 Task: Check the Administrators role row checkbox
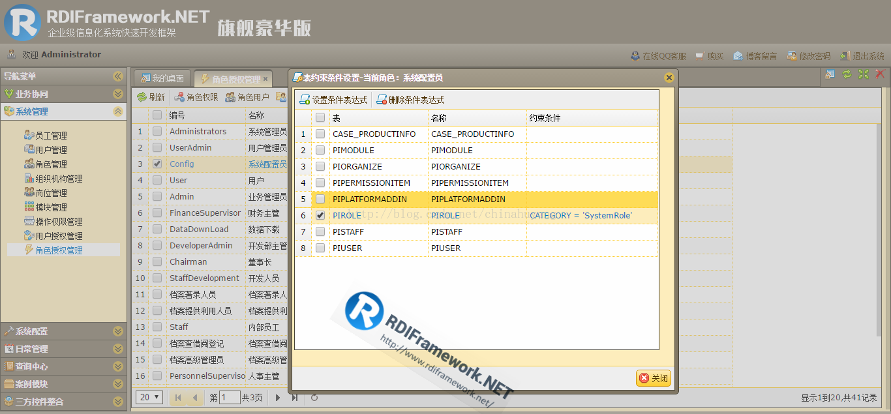tap(157, 131)
